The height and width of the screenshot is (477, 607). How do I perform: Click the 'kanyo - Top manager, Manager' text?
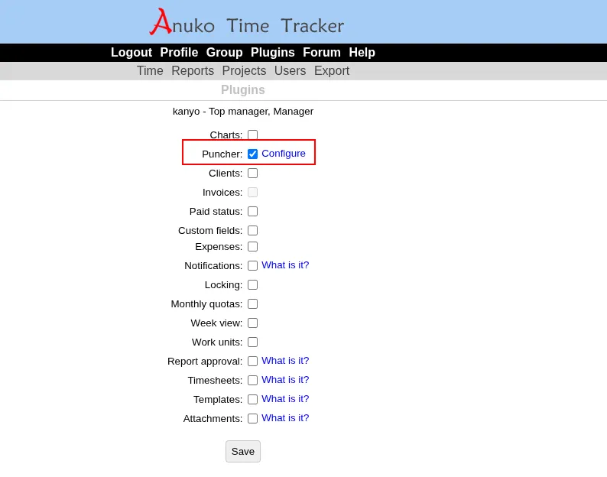click(243, 112)
